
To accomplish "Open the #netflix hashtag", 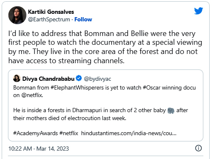I will click(x=68, y=133).
